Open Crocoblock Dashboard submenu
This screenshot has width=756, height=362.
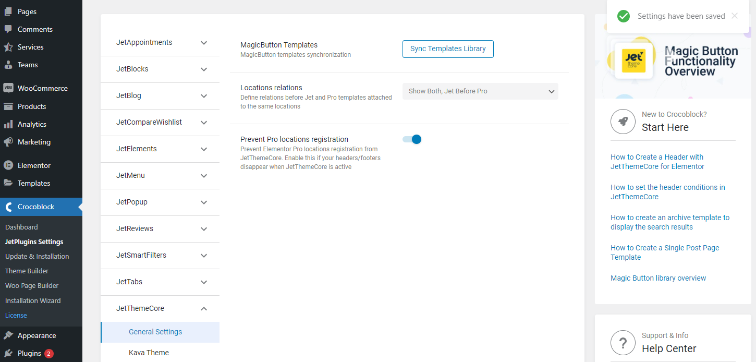click(x=21, y=227)
